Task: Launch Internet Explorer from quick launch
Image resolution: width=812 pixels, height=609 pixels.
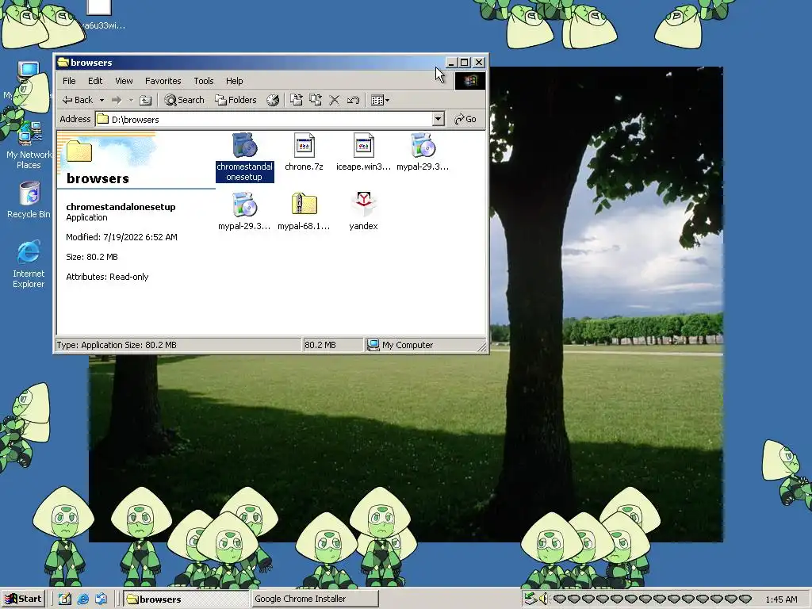Action: click(82, 599)
